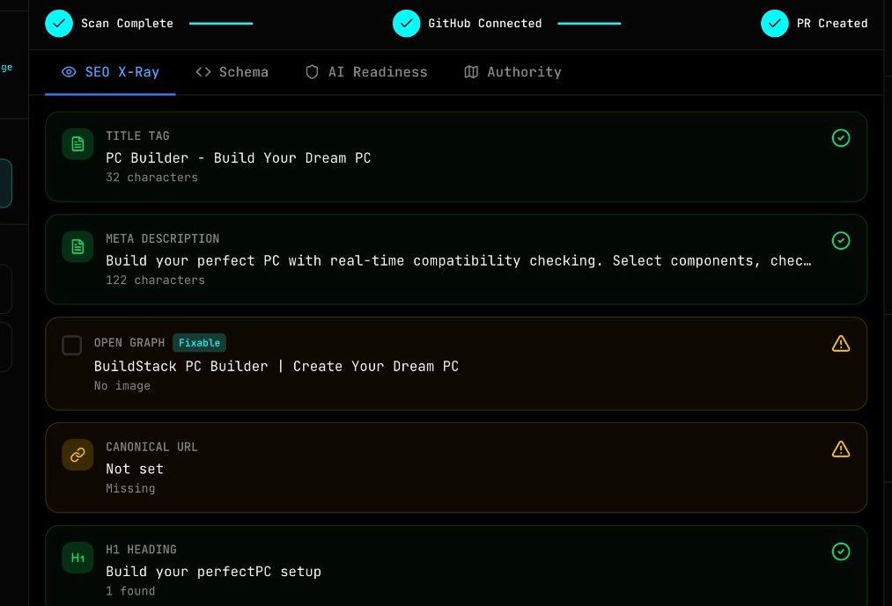
Task: Click the map icon of Authority
Action: pos(471,72)
